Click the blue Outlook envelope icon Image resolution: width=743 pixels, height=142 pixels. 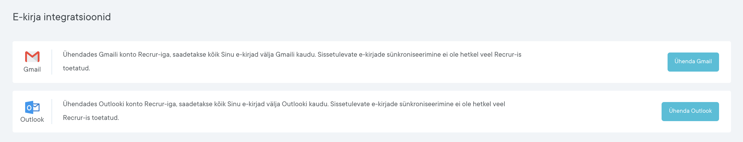[32, 107]
